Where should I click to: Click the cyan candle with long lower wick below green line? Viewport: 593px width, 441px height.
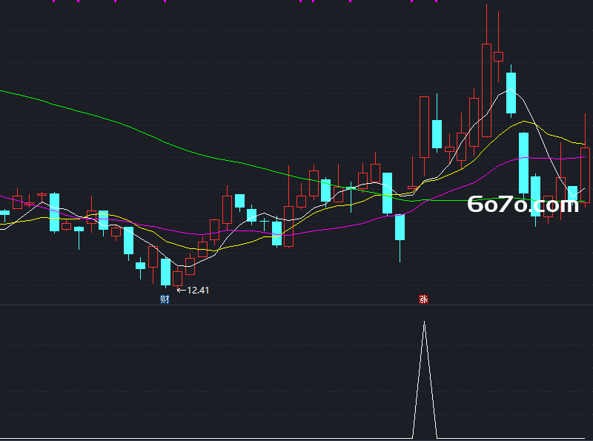400,227
